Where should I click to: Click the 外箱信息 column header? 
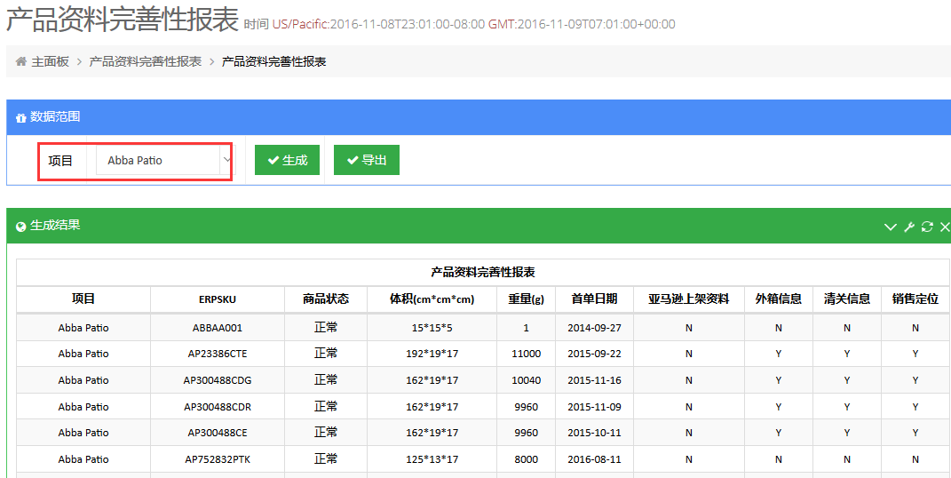coord(779,299)
